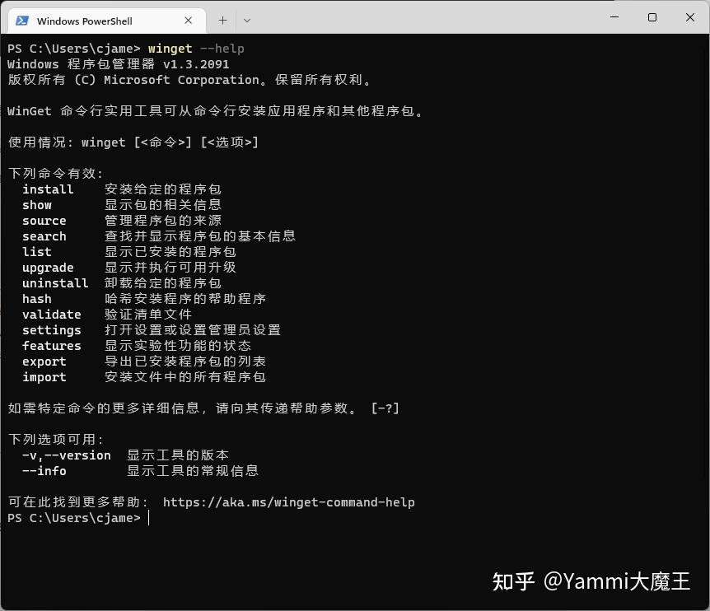Click the '[-?]' help parameter text
The height and width of the screenshot is (611, 710).
click(x=385, y=408)
